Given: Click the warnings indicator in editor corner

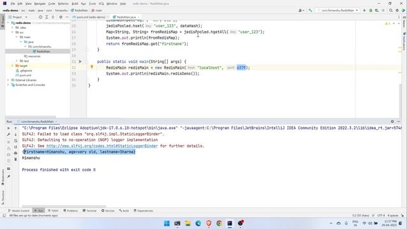Looking at the screenshot, I should [387, 24].
